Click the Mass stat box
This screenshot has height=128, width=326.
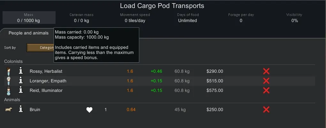coord(29,18)
